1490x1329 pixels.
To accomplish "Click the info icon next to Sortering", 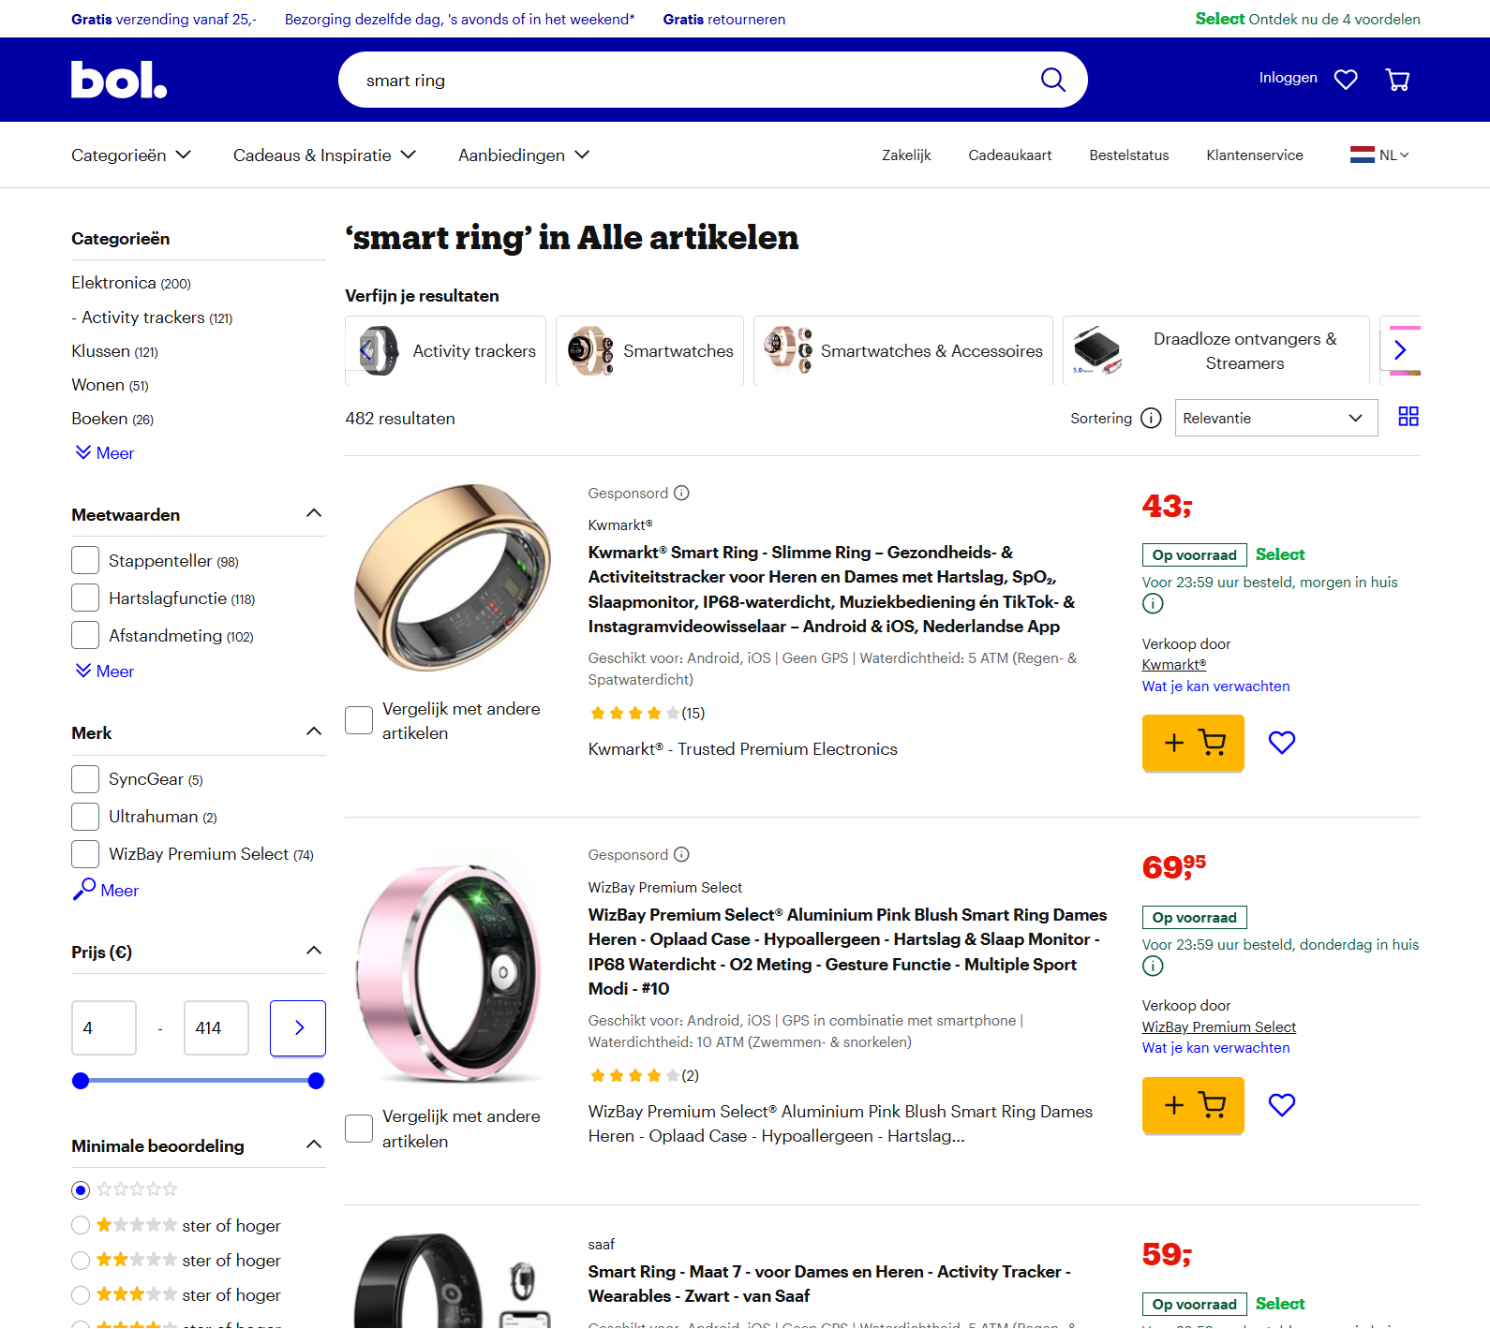I will click(x=1151, y=418).
